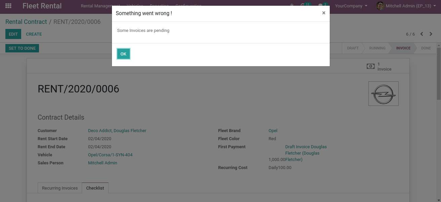Viewport: 441px width, 202px height.
Task: Click the Fleet Rental app title
Action: (42, 6)
